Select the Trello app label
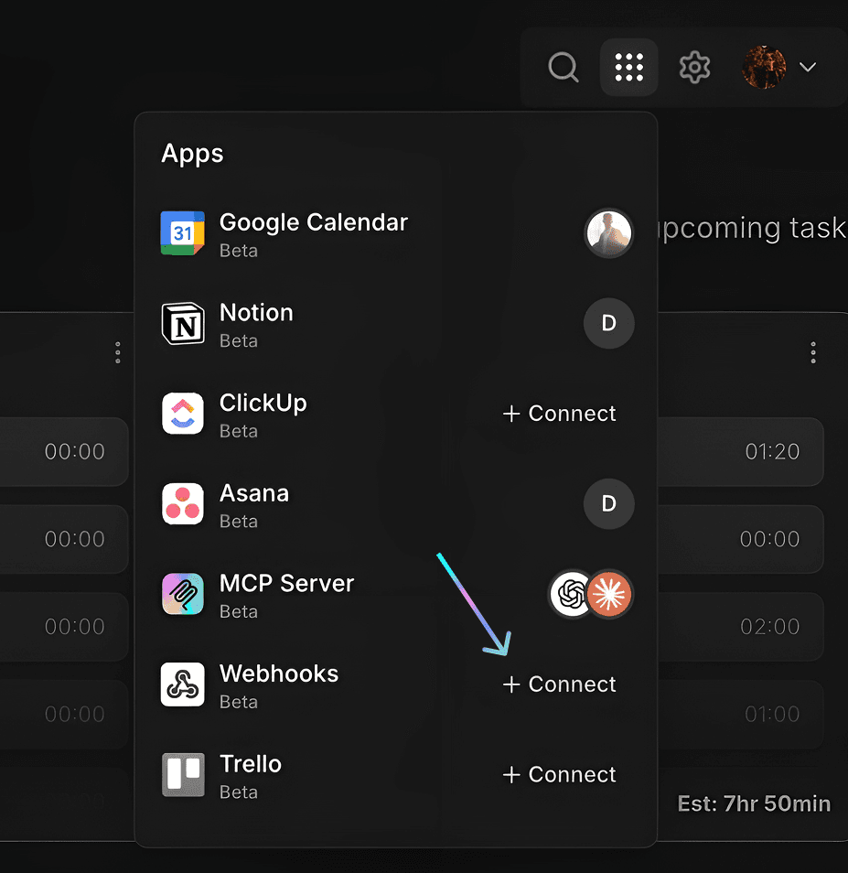The height and width of the screenshot is (873, 848). (251, 764)
